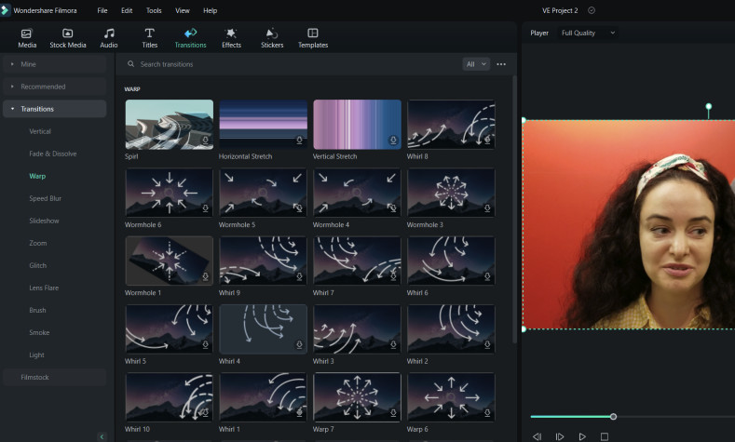
Task: Open the File menu
Action: [102, 10]
